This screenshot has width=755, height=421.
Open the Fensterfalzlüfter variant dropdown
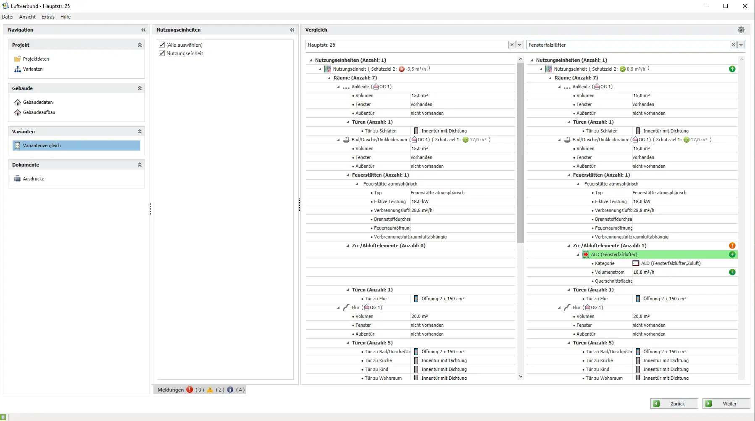pyautogui.click(x=741, y=45)
